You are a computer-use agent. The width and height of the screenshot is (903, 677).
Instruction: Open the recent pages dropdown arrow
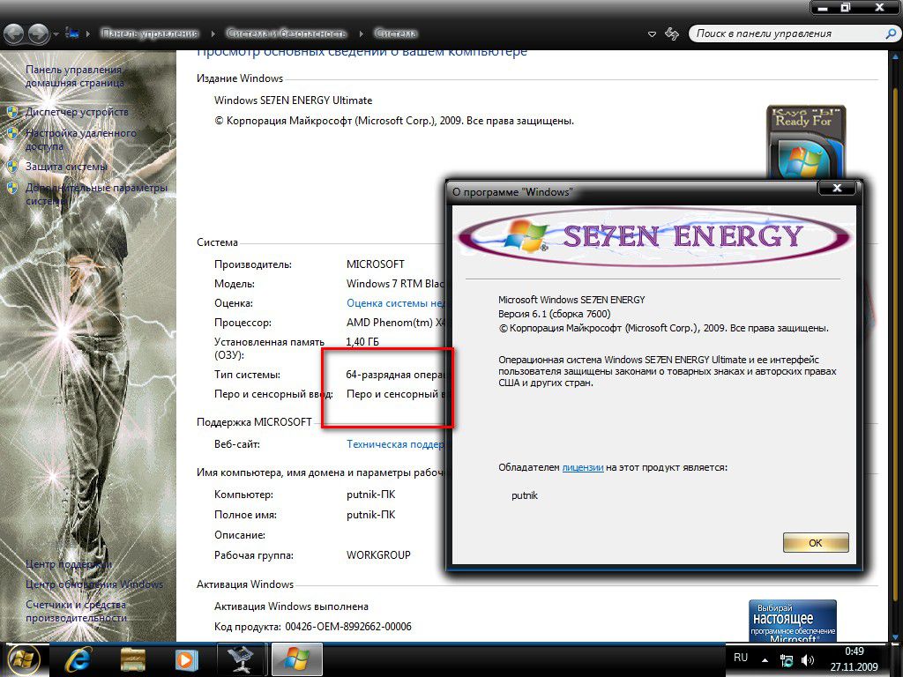pos(56,34)
